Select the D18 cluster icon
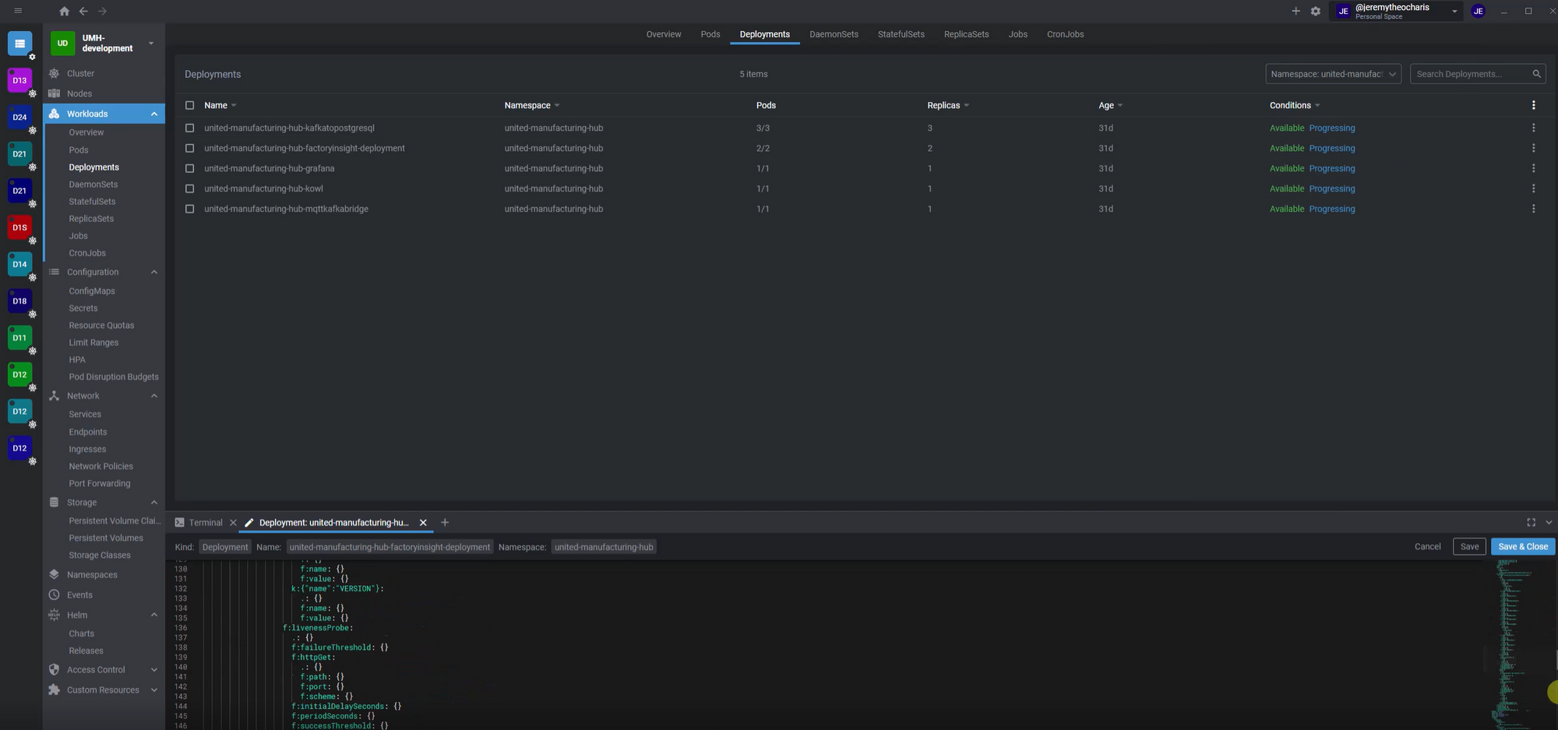 click(19, 301)
